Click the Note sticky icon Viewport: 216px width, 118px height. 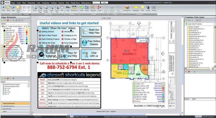pos(143,8)
